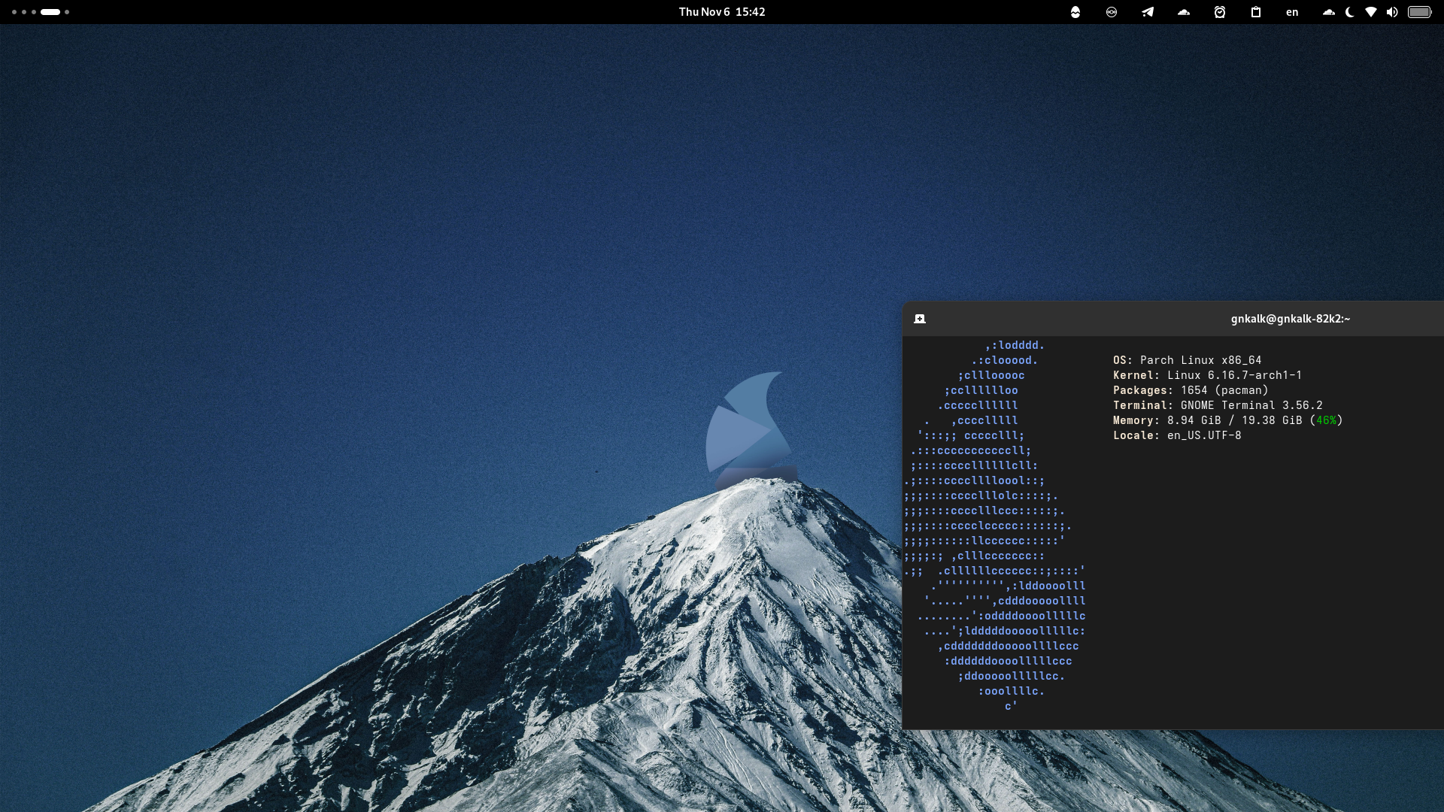Viewport: 1444px width, 812px height.
Task: Open the circular VPN tray indicator
Action: [1112, 12]
